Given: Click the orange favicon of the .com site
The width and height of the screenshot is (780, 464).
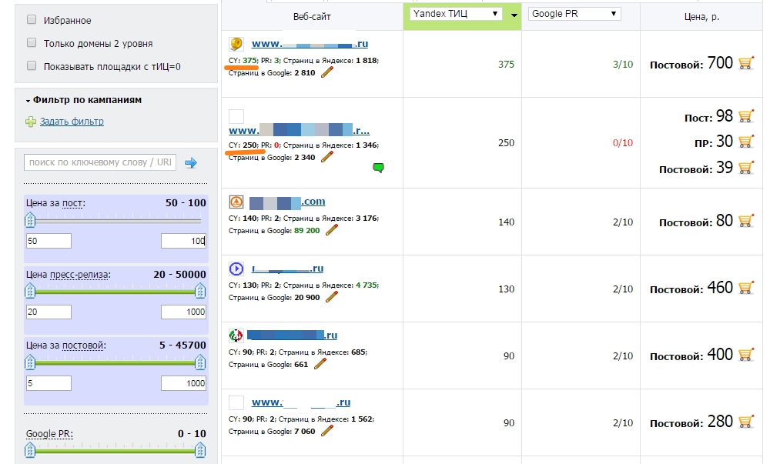Looking at the screenshot, I should pyautogui.click(x=236, y=202).
